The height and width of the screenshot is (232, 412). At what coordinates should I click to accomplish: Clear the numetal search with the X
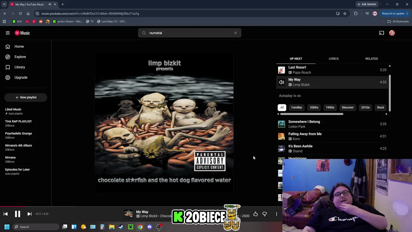pyautogui.click(x=236, y=33)
